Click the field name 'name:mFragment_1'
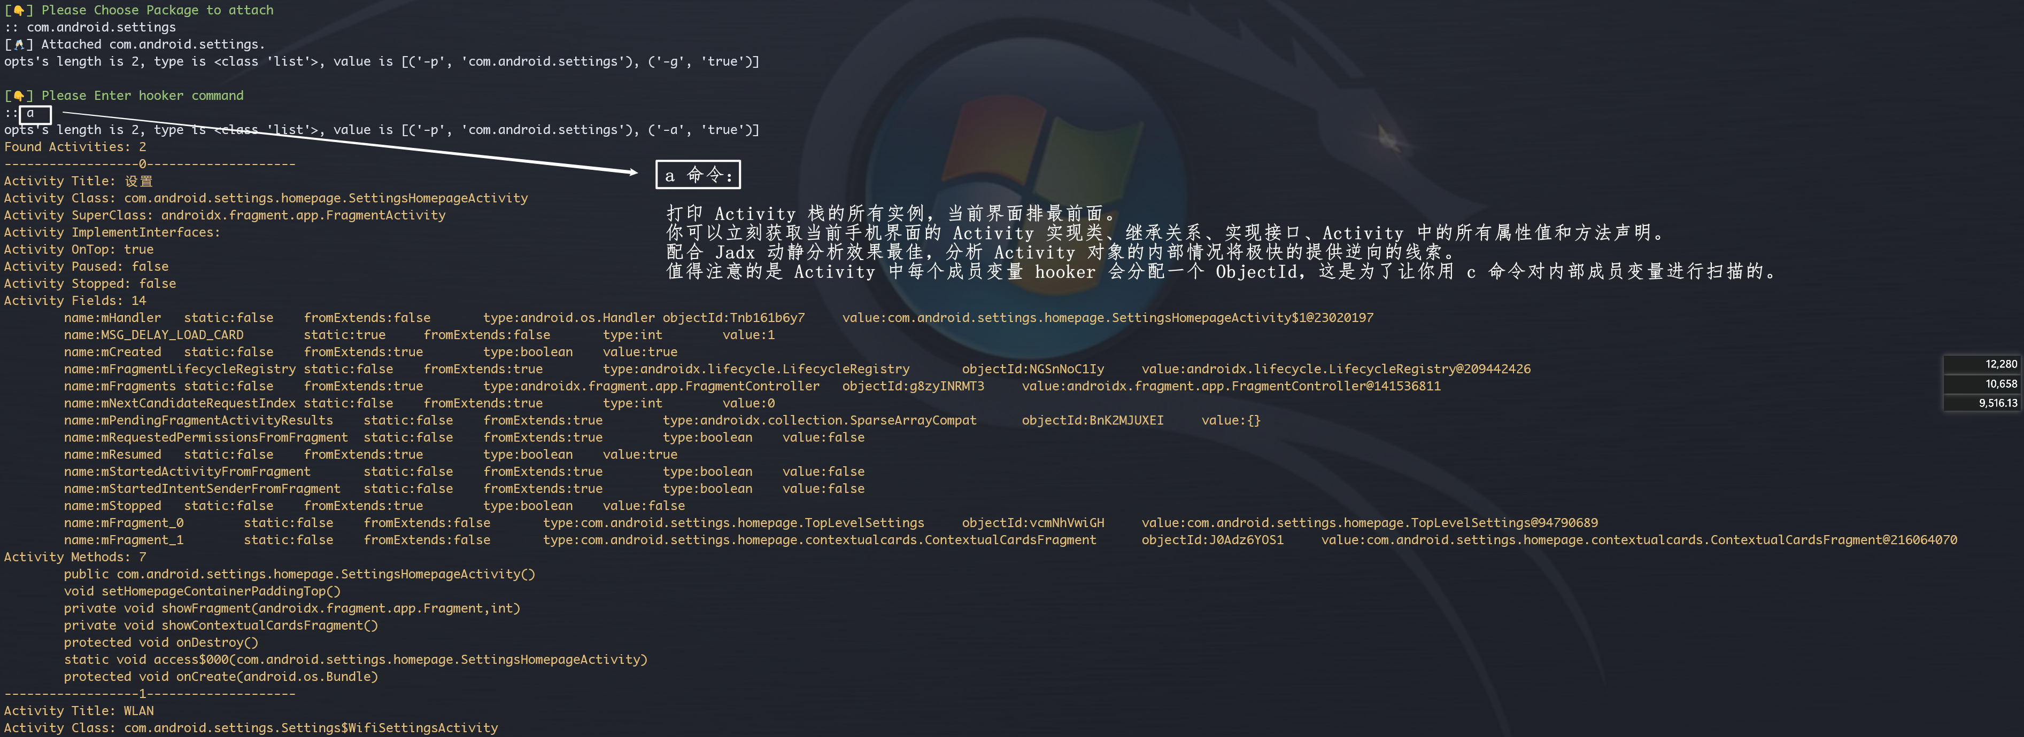 (123, 540)
